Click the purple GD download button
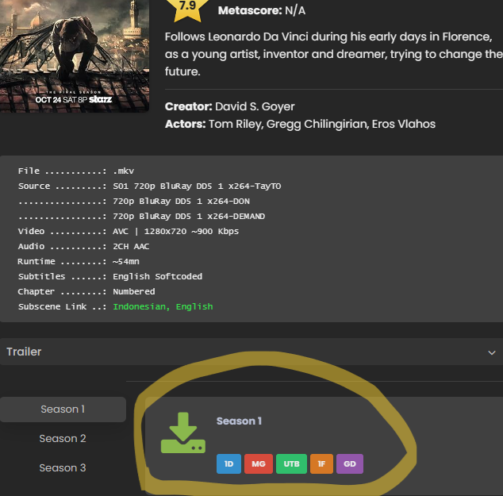This screenshot has width=503, height=496. point(350,464)
